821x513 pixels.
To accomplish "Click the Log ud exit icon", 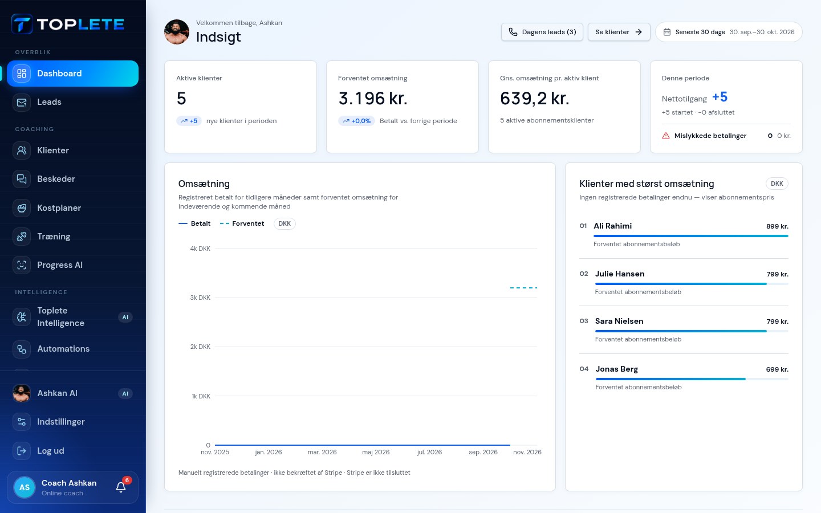I will pyautogui.click(x=22, y=451).
